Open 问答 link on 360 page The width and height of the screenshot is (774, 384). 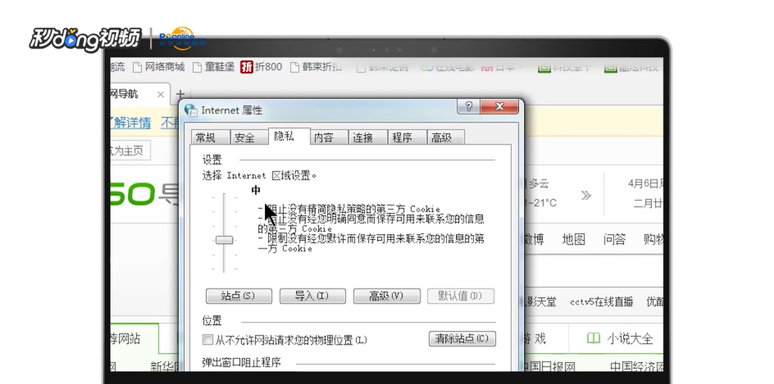point(614,239)
